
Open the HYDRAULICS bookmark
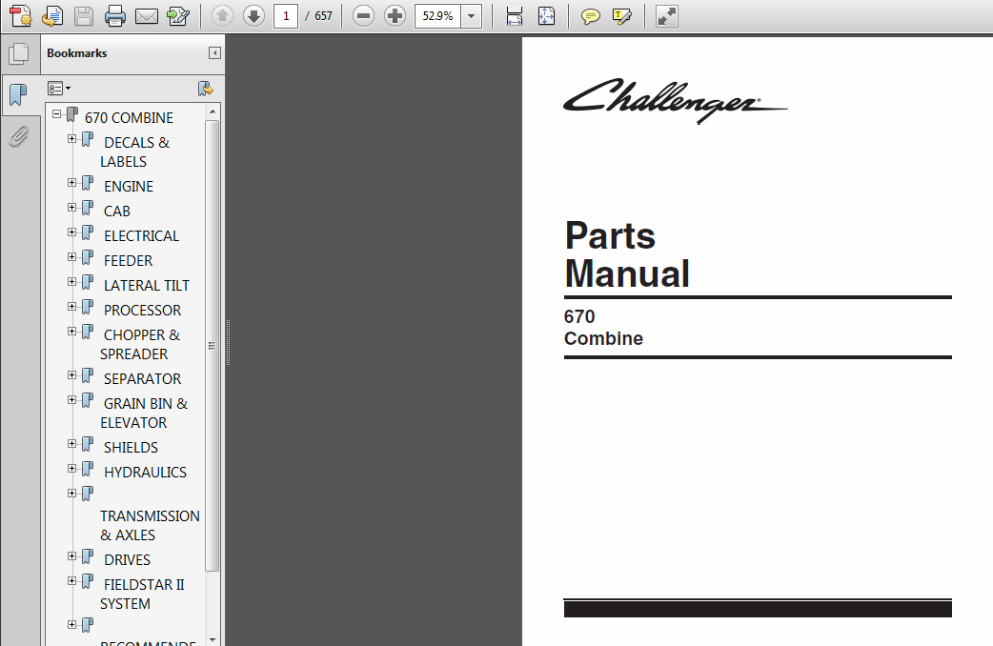(145, 472)
